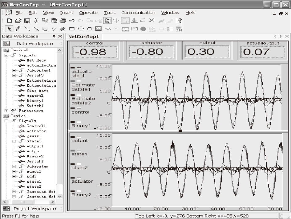Select the ruler scale gauge tool

(x=125, y=29)
